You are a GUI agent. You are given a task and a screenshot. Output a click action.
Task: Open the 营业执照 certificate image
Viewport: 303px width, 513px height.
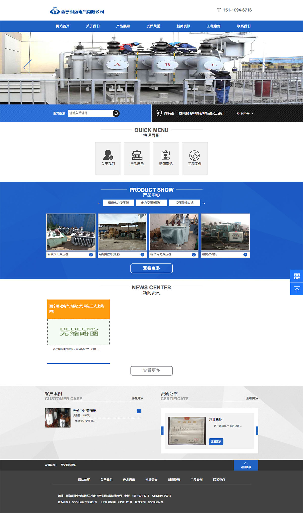187,431
